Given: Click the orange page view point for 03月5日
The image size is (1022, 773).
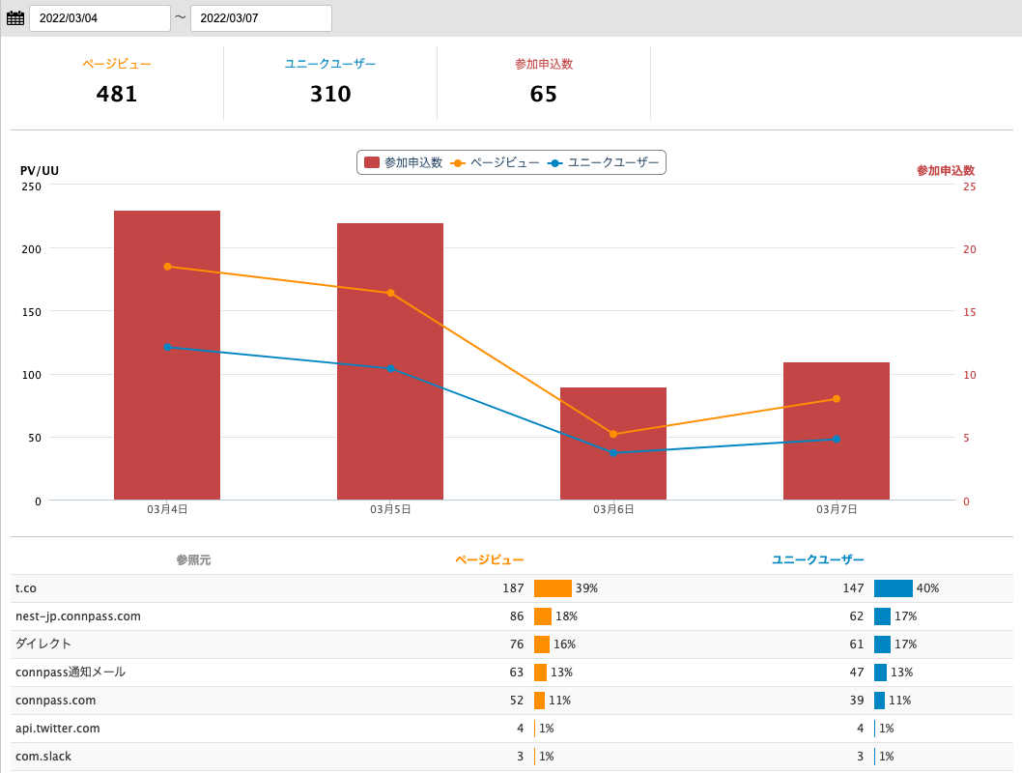Looking at the screenshot, I should [390, 294].
